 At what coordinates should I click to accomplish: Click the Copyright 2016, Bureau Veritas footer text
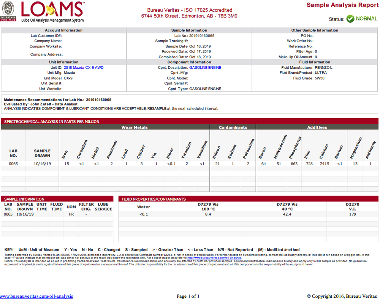coord(342,296)
